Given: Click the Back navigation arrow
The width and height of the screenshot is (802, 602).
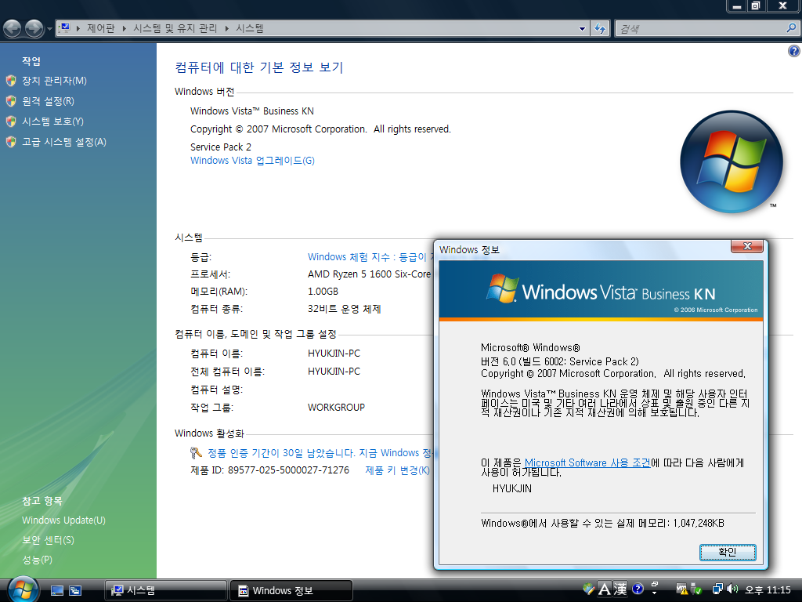Looking at the screenshot, I should click(x=13, y=29).
